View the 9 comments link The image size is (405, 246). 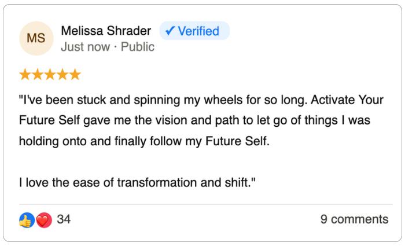pyautogui.click(x=354, y=219)
